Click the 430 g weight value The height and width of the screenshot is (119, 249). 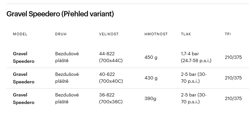click(151, 78)
